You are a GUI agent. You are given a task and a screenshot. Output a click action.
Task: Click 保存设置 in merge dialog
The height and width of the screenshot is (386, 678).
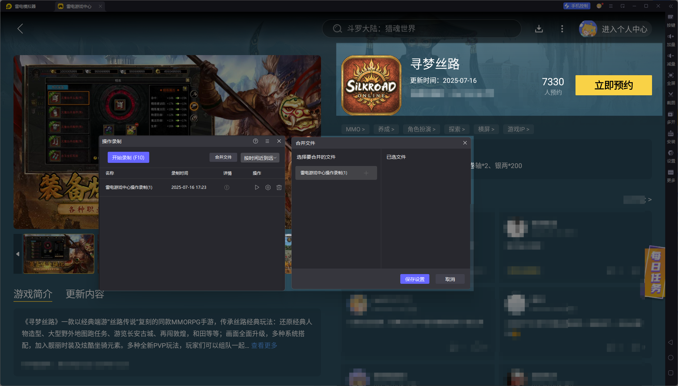(415, 279)
